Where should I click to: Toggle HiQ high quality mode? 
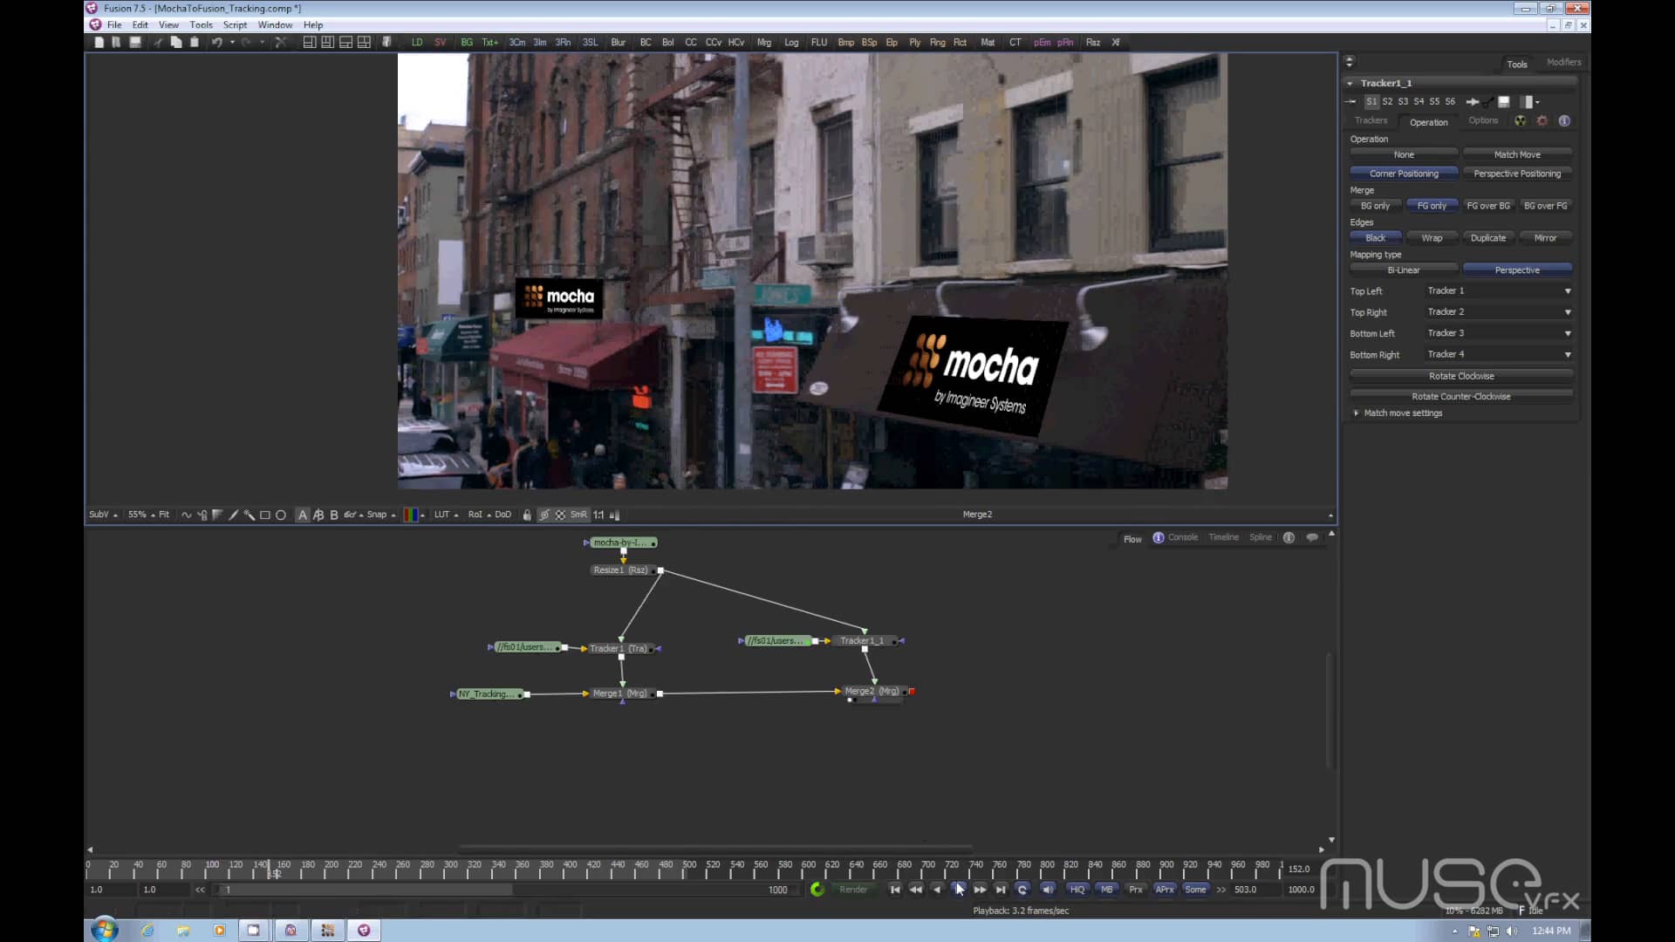(1077, 890)
